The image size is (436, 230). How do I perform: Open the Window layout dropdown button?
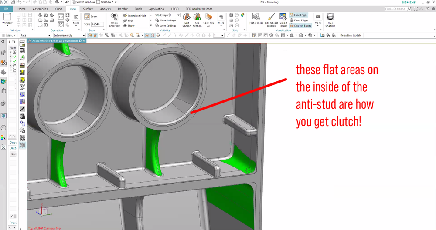(x=7, y=19)
